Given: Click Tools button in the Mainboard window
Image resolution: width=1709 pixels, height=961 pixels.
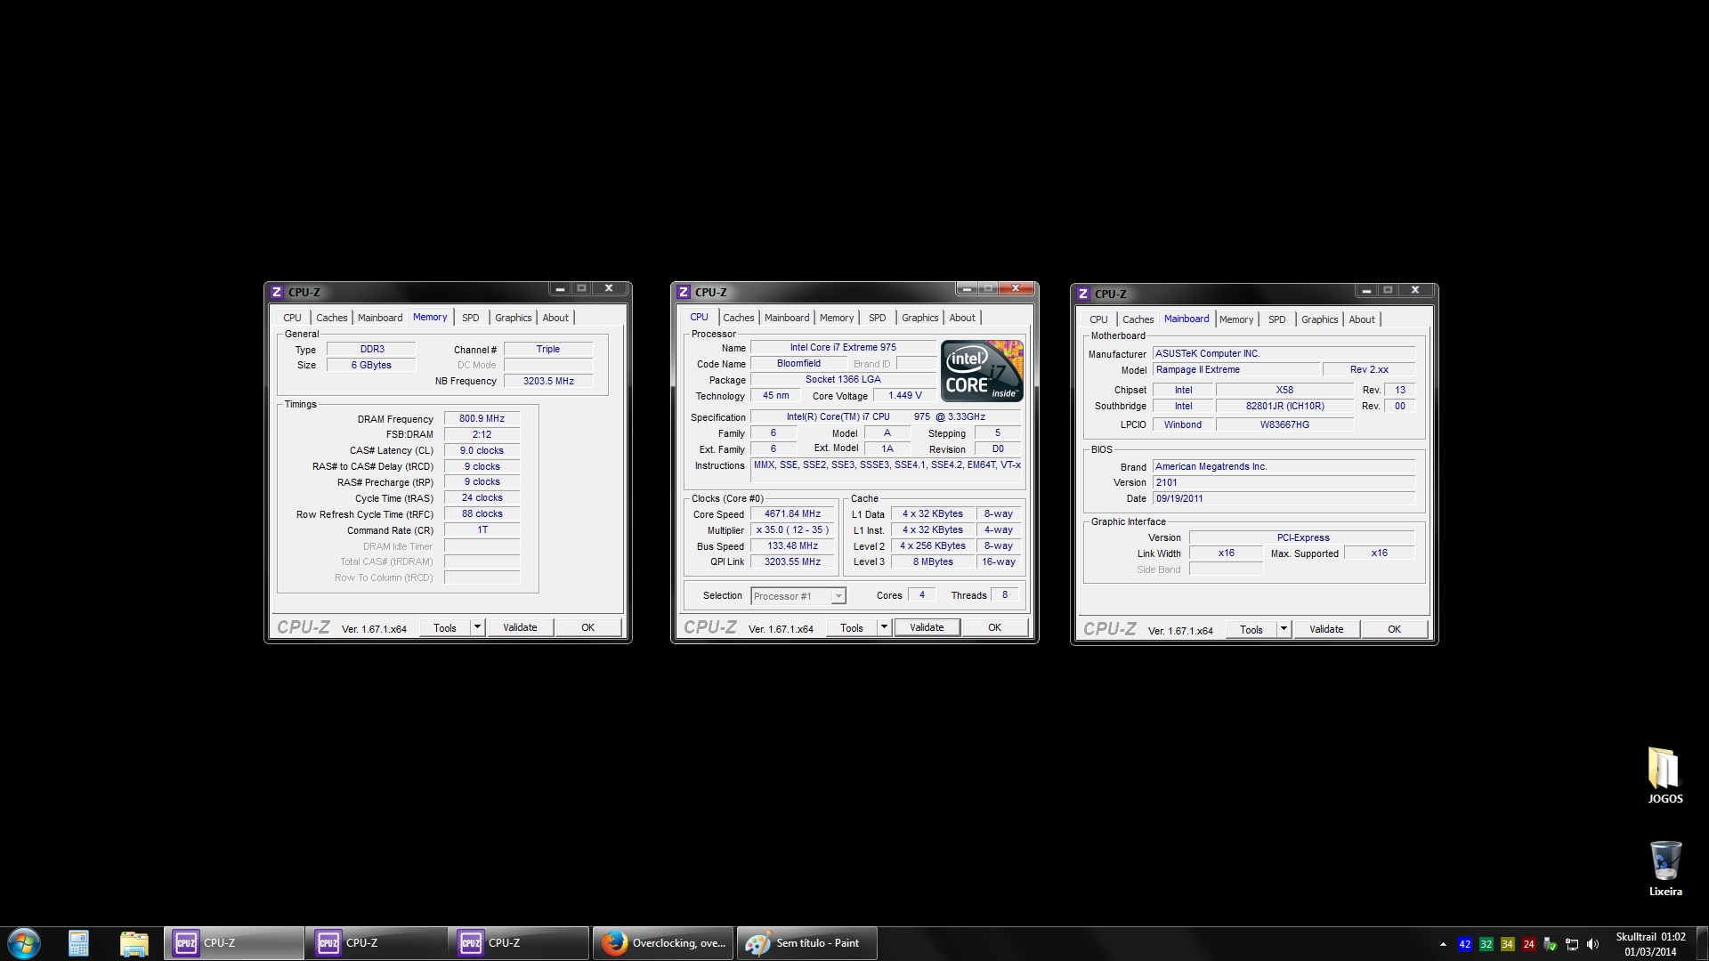Looking at the screenshot, I should (x=1251, y=629).
